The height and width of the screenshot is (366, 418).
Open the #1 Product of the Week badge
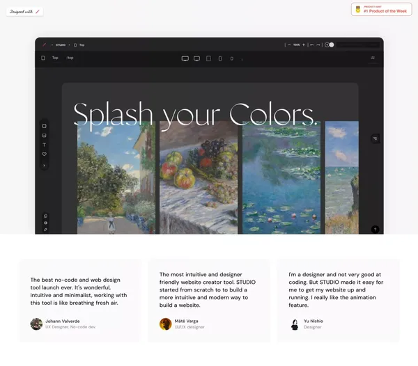[382, 10]
